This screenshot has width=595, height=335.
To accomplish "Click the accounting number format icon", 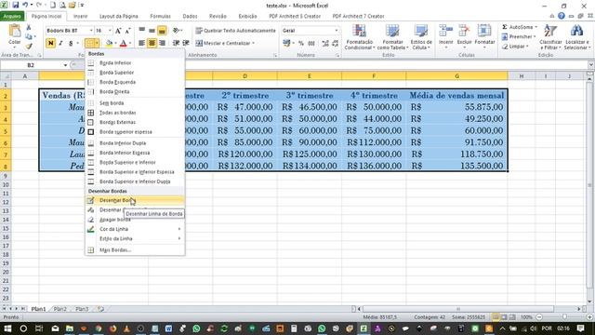I will click(x=286, y=44).
